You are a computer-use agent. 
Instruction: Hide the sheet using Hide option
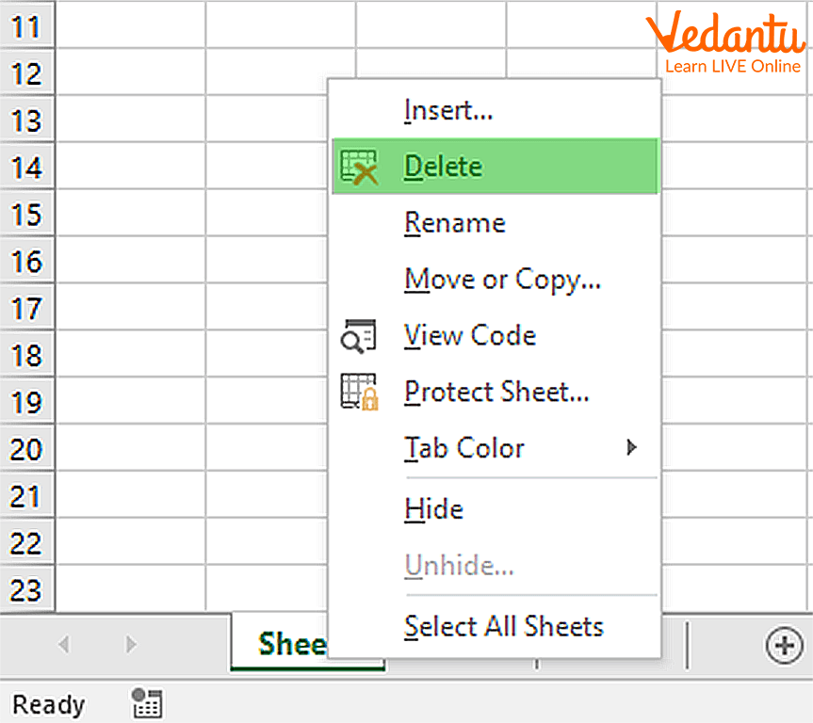[433, 509]
